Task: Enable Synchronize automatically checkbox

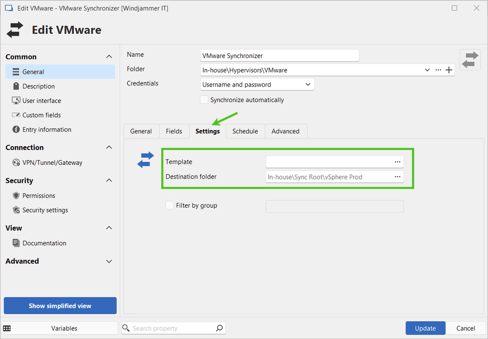Action: 204,100
